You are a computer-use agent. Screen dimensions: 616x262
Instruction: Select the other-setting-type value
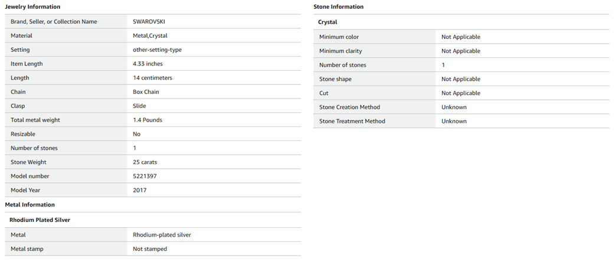pyautogui.click(x=157, y=50)
